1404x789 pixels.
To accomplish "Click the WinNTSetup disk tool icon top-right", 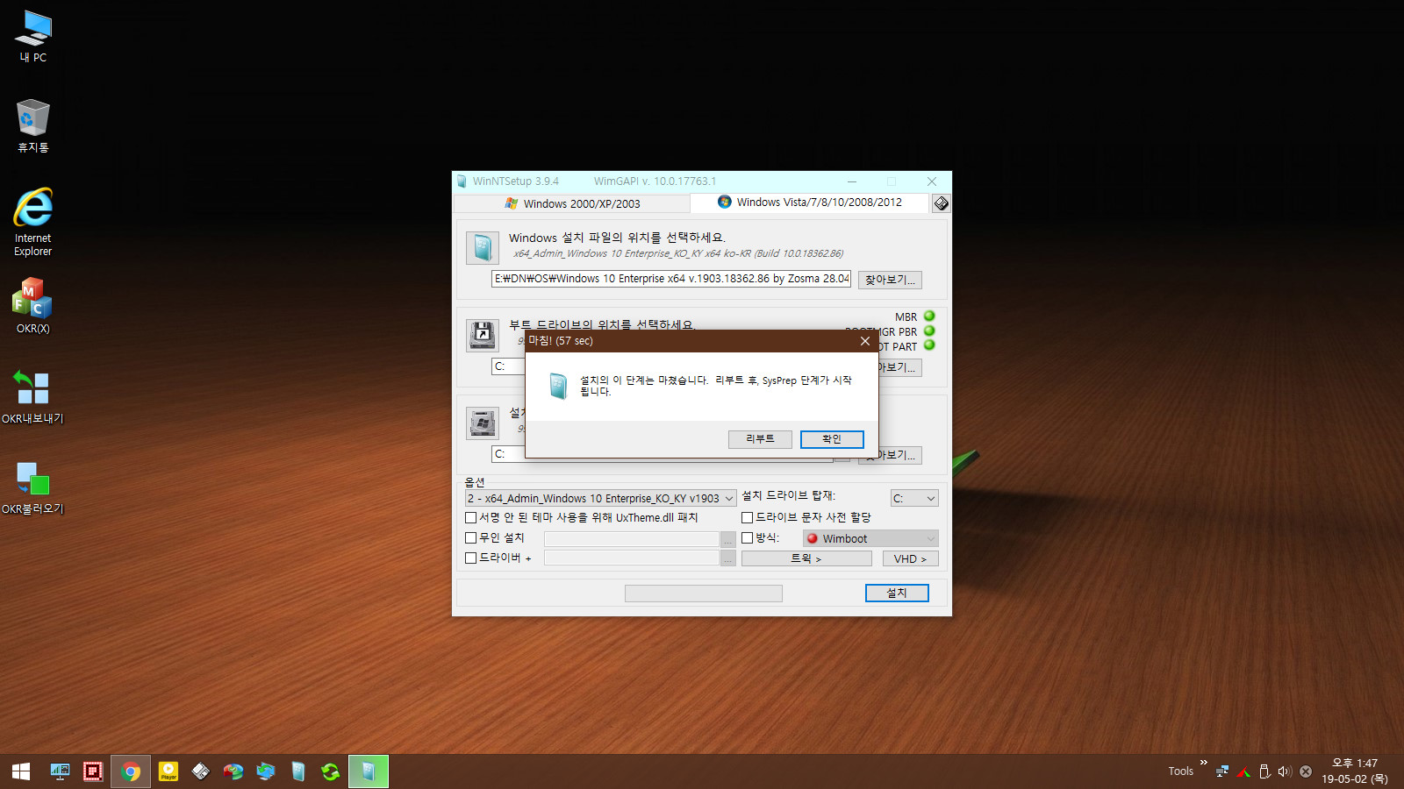I will pos(941,203).
